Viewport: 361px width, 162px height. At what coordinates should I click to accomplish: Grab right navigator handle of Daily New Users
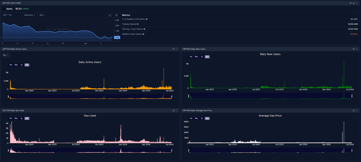point(352,96)
